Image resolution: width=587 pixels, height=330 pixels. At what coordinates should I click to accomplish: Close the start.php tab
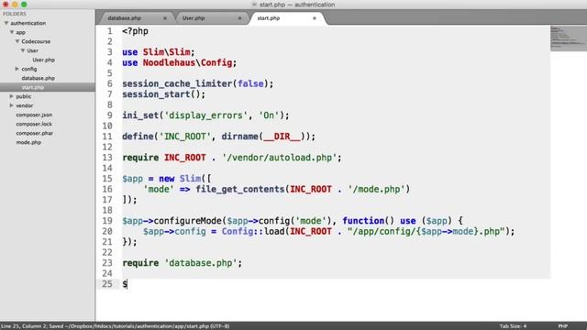pyautogui.click(x=315, y=18)
